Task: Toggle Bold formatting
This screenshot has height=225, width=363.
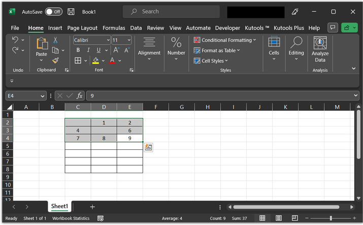Action: pos(78,50)
